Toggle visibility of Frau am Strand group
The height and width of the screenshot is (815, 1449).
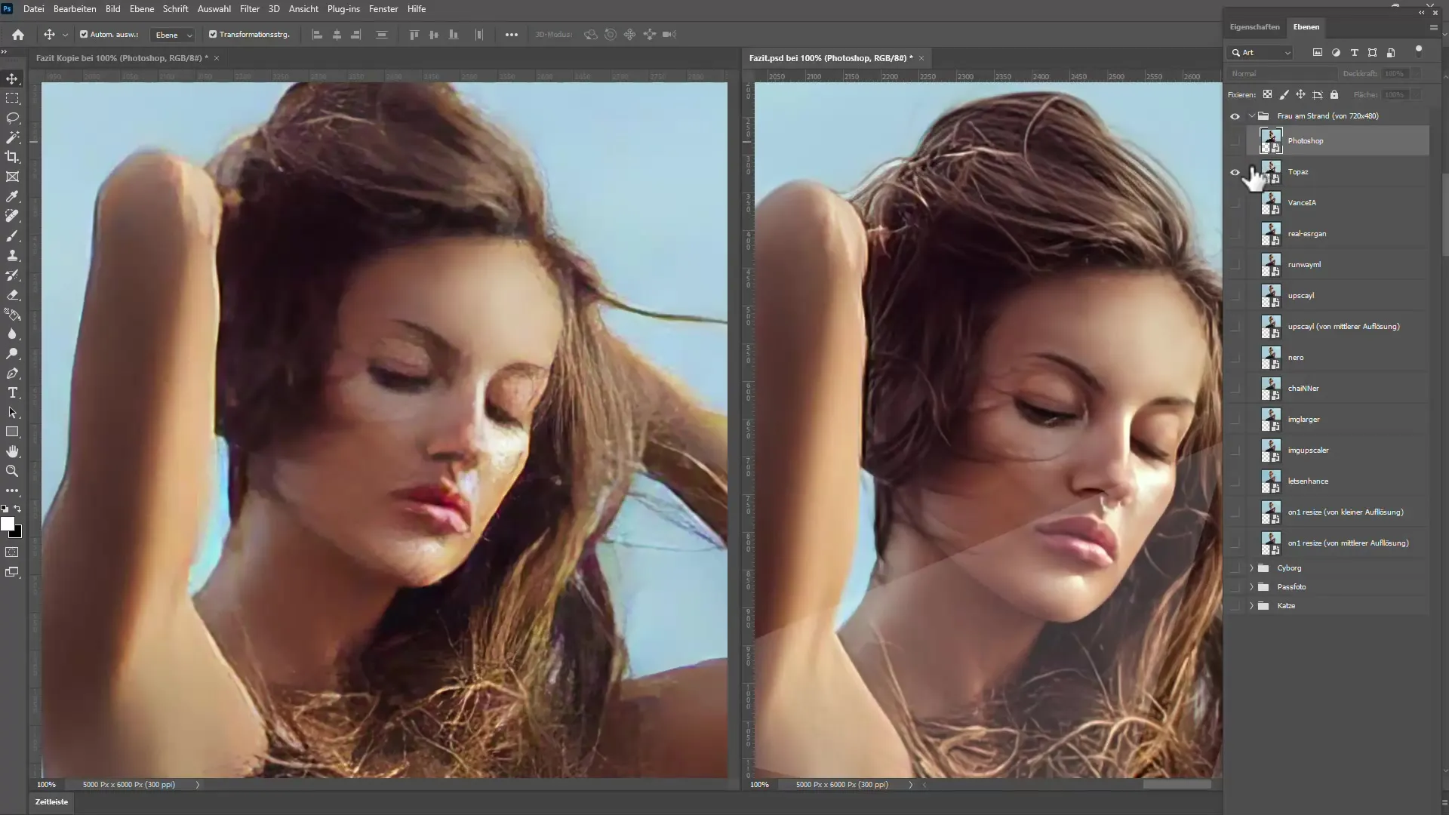point(1235,115)
